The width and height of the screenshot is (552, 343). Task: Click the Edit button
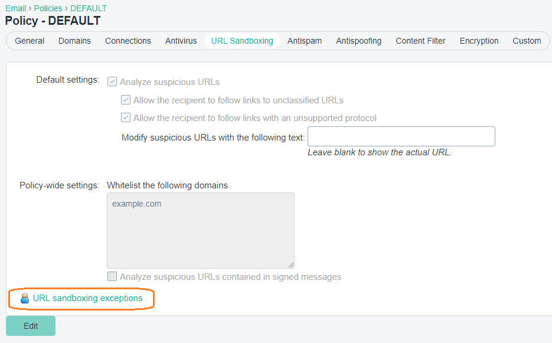[30, 325]
